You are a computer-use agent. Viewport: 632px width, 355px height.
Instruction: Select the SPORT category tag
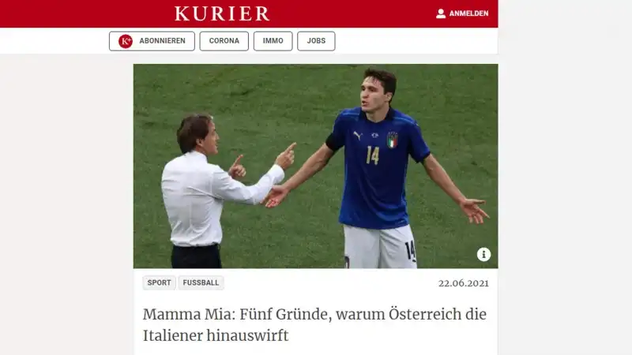(x=160, y=282)
